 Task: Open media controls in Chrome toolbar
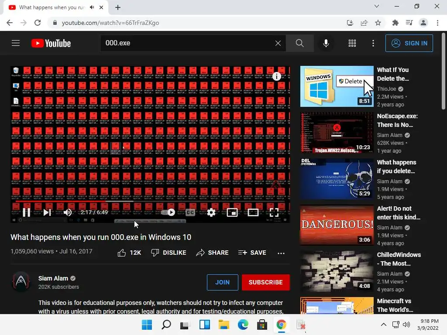click(409, 23)
